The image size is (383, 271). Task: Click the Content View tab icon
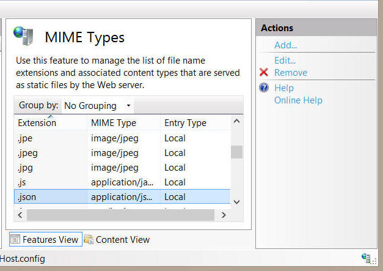tap(89, 240)
